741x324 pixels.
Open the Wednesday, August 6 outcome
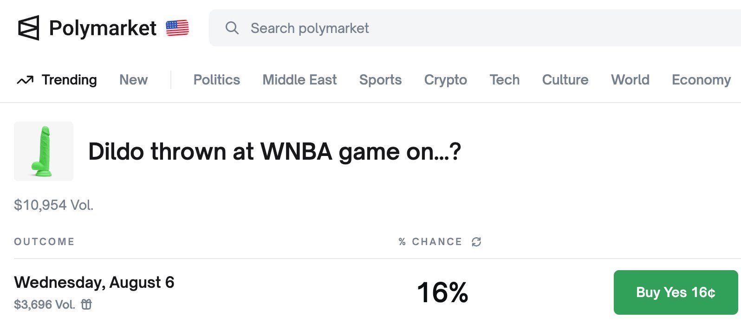pyautogui.click(x=94, y=282)
